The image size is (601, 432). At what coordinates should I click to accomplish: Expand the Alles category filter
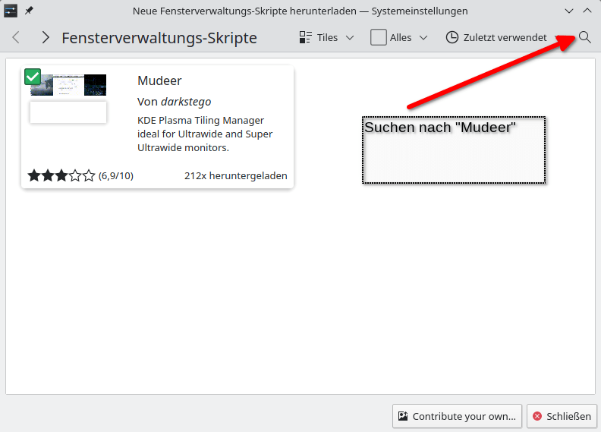click(x=399, y=37)
